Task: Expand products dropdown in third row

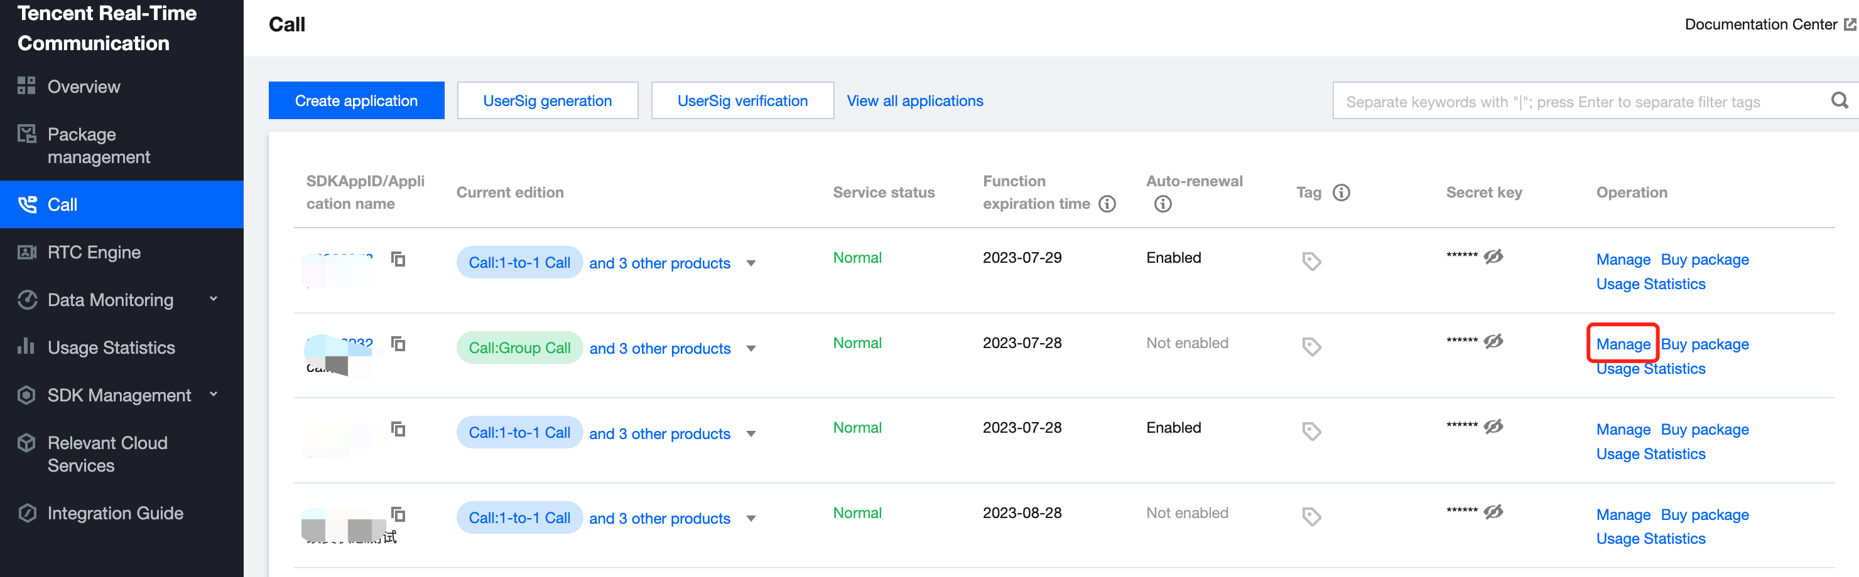Action: point(751,433)
